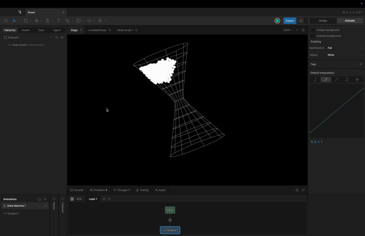The width and height of the screenshot is (365, 236).
Task: Open the Optimization dropdown
Action: point(345,48)
